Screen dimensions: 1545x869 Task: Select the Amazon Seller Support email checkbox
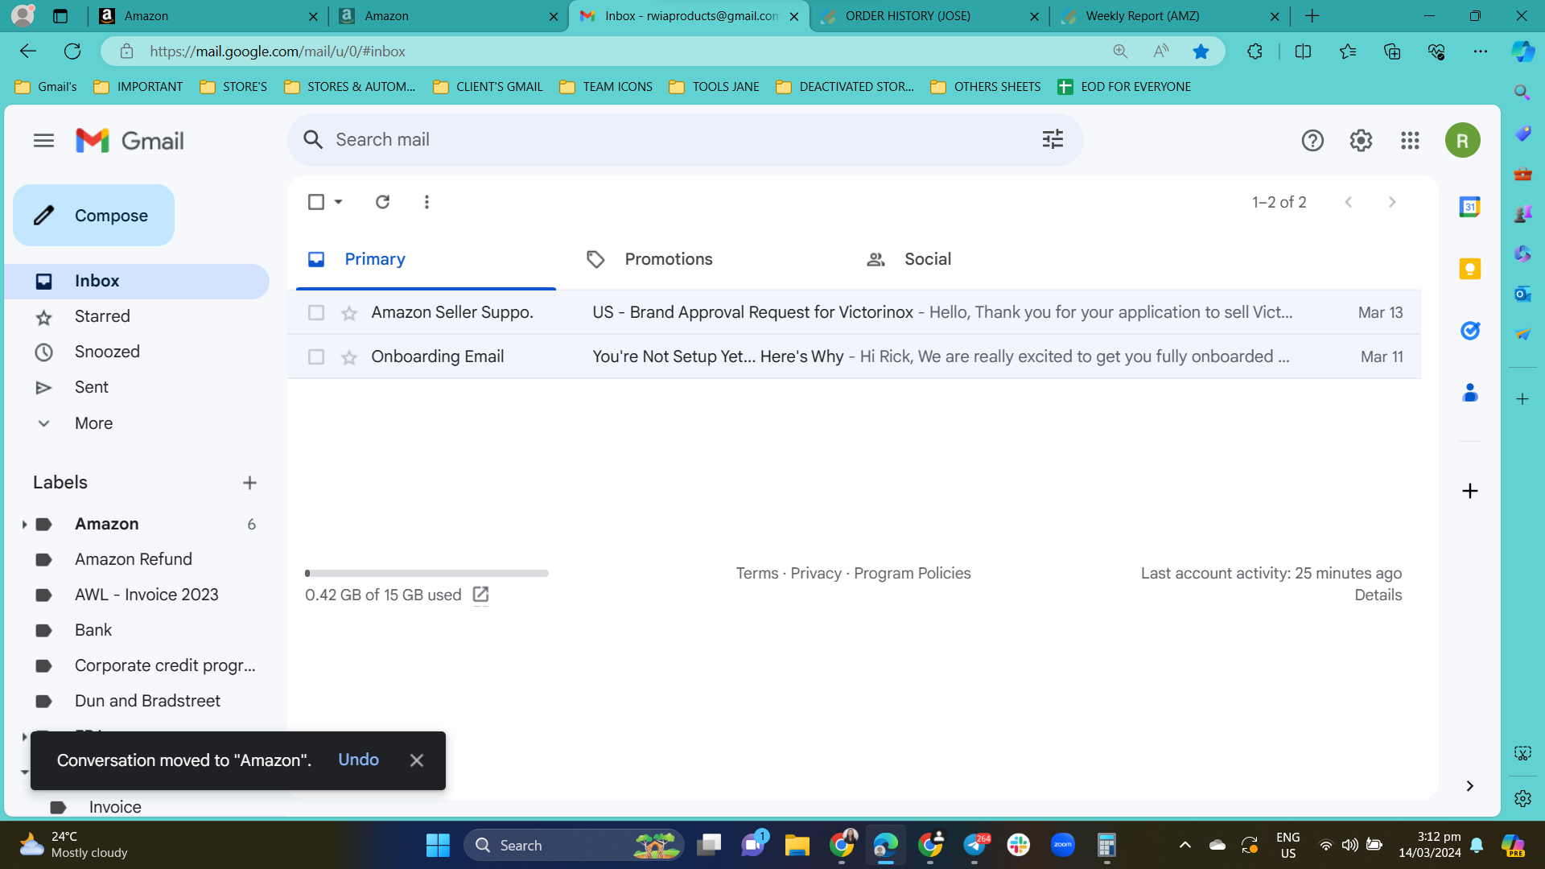[316, 312]
